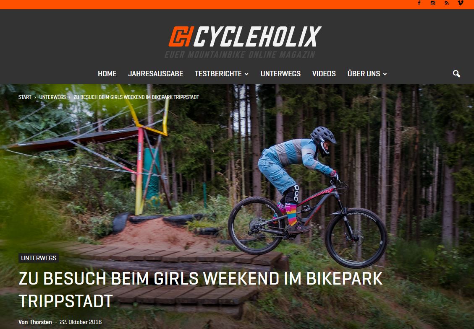This screenshot has height=329, width=474.
Task: Click the Unterwegs breadcrumb link
Action: (52, 97)
